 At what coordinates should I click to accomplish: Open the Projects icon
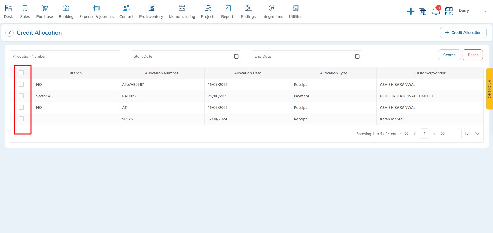[208, 8]
